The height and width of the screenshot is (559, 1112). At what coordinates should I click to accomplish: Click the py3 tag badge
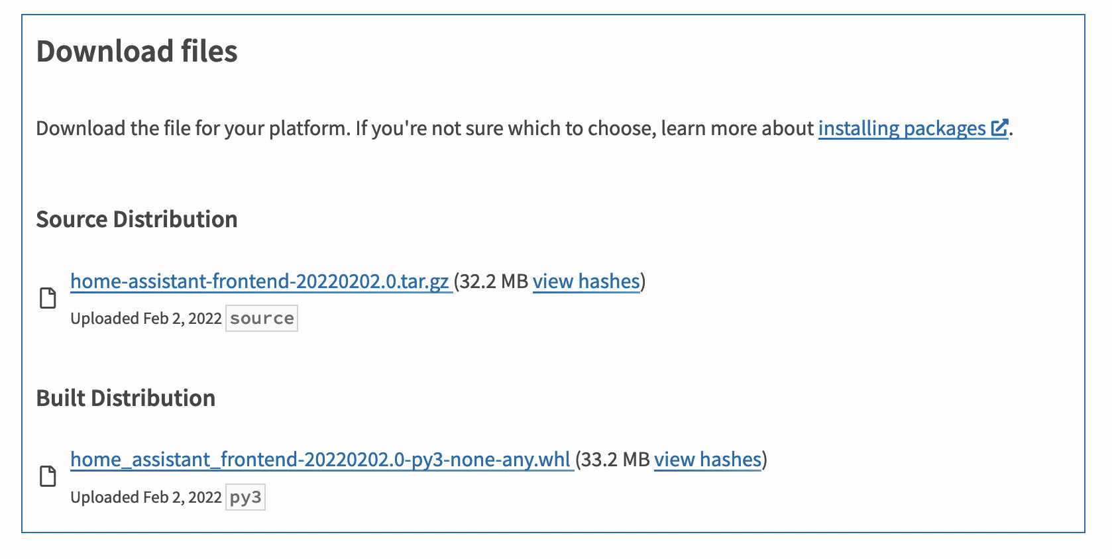[x=245, y=497]
